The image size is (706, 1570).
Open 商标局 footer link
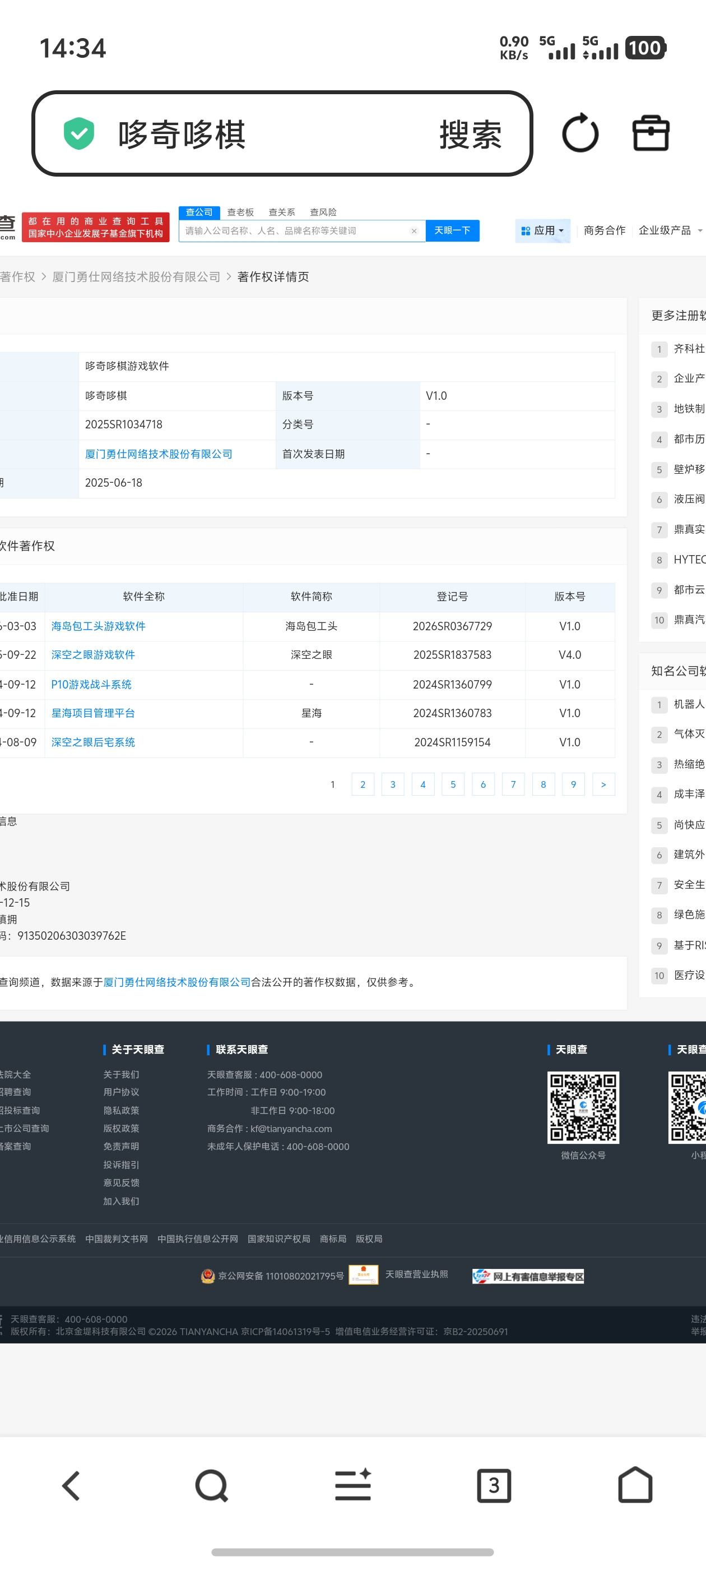pos(333,1239)
